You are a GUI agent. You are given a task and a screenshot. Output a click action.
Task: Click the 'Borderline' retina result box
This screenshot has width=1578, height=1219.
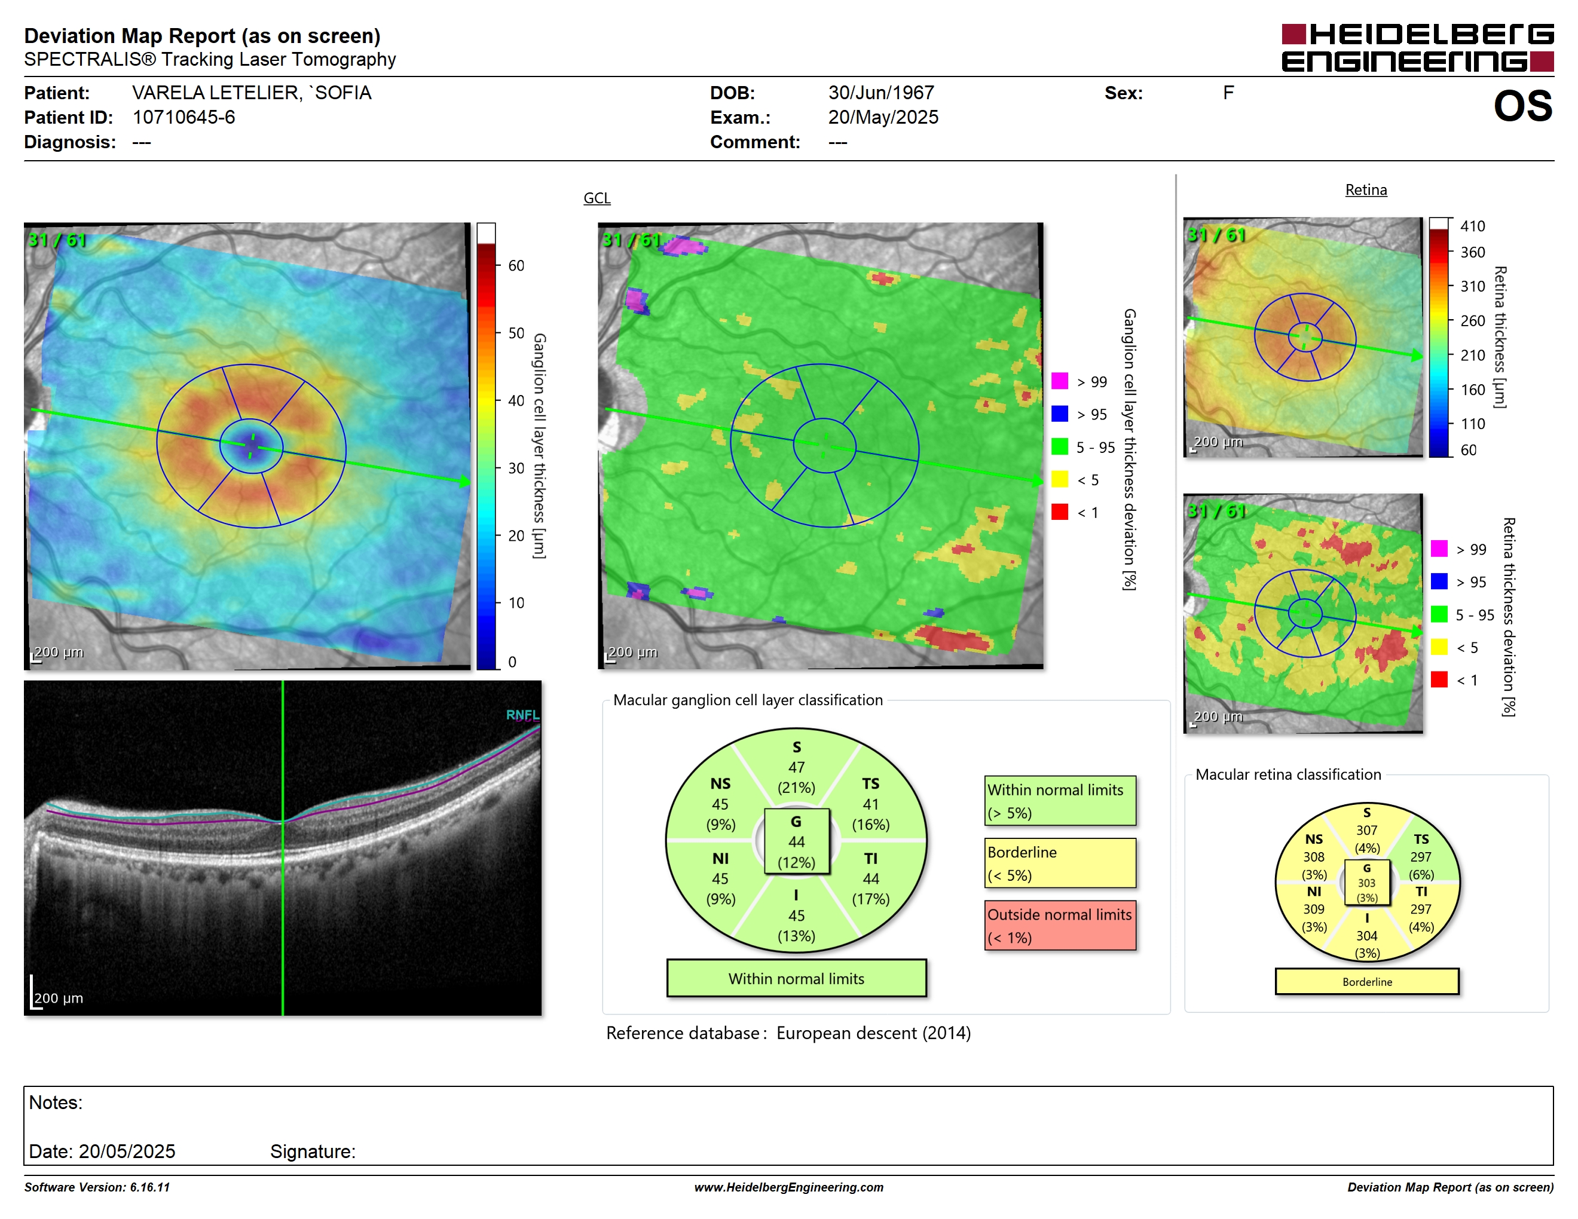pyautogui.click(x=1367, y=981)
